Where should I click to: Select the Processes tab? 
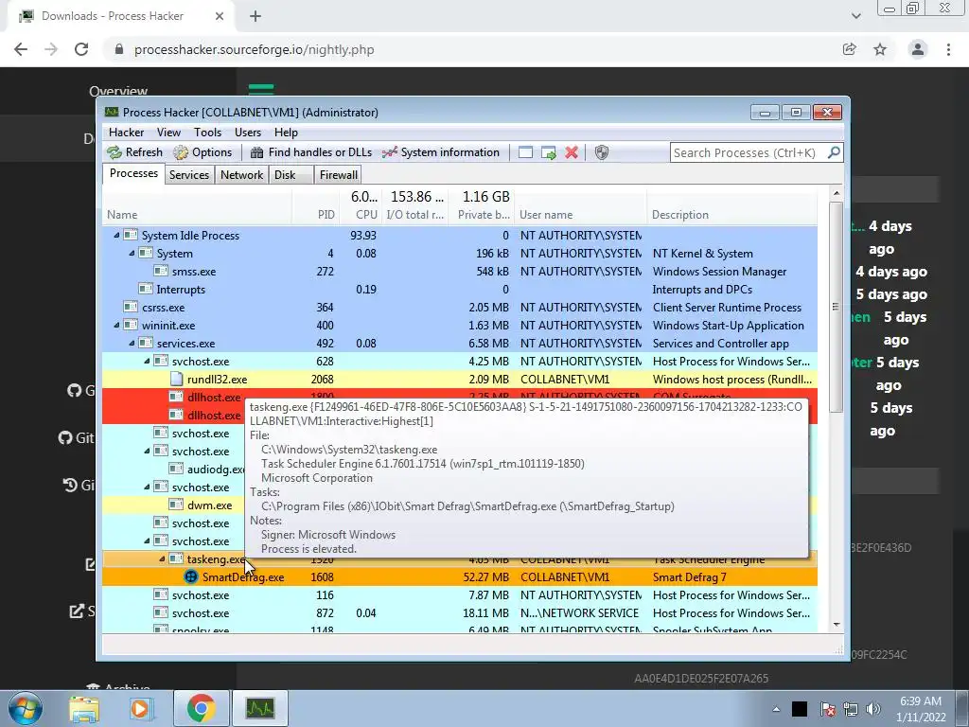[x=133, y=174]
